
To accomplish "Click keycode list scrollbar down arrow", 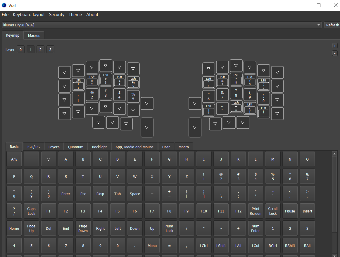I will (334, 255).
